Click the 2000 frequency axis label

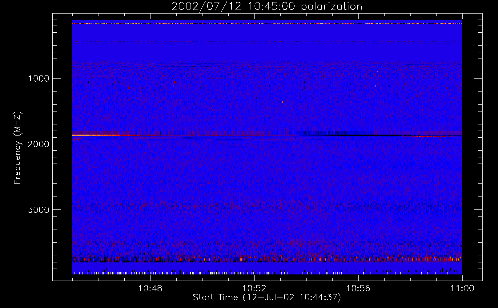click(x=38, y=144)
